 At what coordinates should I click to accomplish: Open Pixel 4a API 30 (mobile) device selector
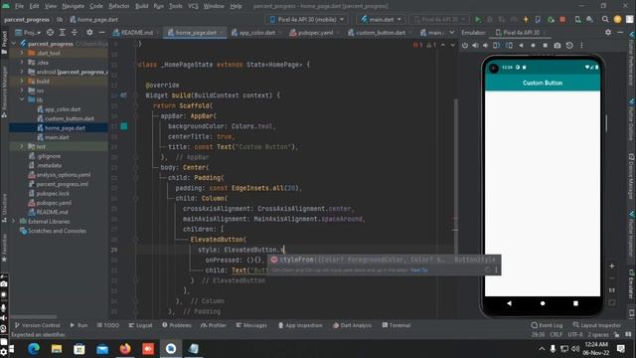[x=307, y=19]
